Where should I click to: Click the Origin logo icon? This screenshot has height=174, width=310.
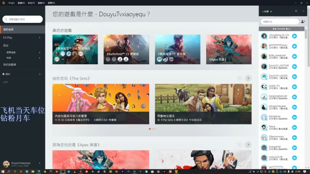pyautogui.click(x=3, y=3)
